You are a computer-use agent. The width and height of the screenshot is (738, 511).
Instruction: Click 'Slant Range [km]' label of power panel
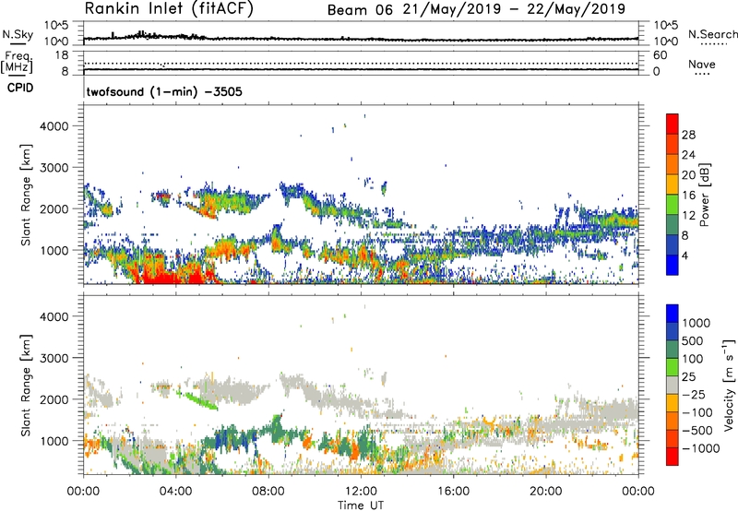tap(26, 195)
